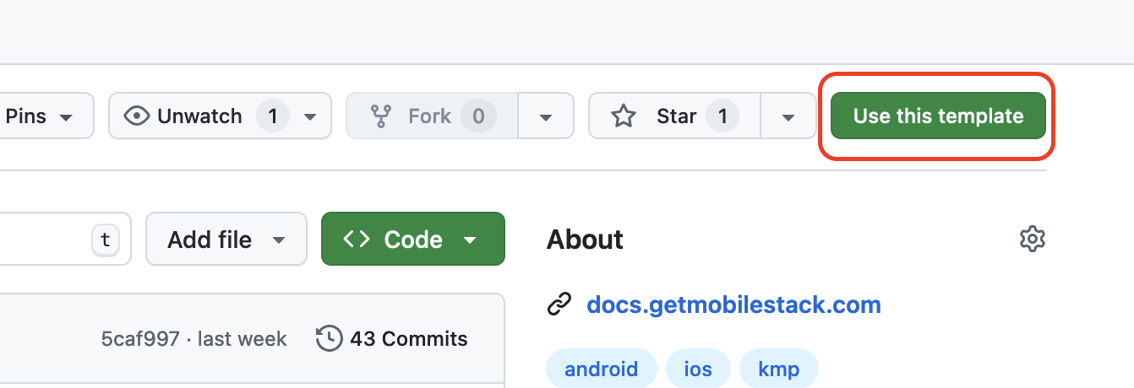Click the star icon to star repository
The image size is (1134, 388).
tap(624, 116)
